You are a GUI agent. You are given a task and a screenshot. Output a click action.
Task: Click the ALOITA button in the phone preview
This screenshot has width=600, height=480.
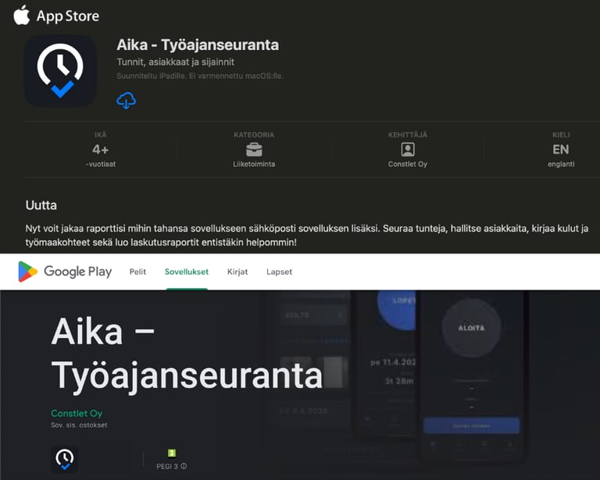tap(471, 328)
